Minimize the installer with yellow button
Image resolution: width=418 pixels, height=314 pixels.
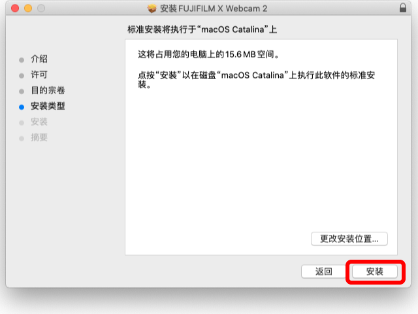coord(28,9)
